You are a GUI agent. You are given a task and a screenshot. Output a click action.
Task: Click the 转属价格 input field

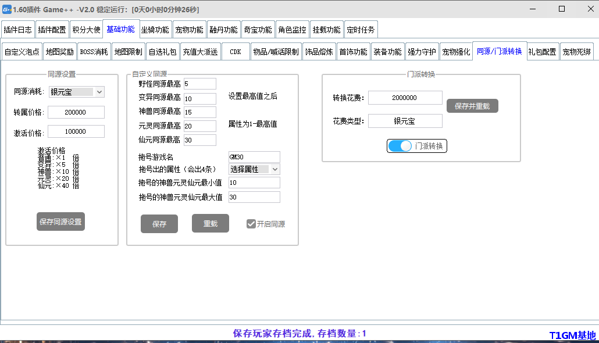point(76,112)
